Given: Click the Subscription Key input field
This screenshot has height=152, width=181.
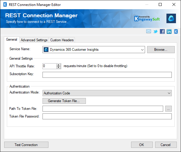Looking at the screenshot, I should pos(107,75).
